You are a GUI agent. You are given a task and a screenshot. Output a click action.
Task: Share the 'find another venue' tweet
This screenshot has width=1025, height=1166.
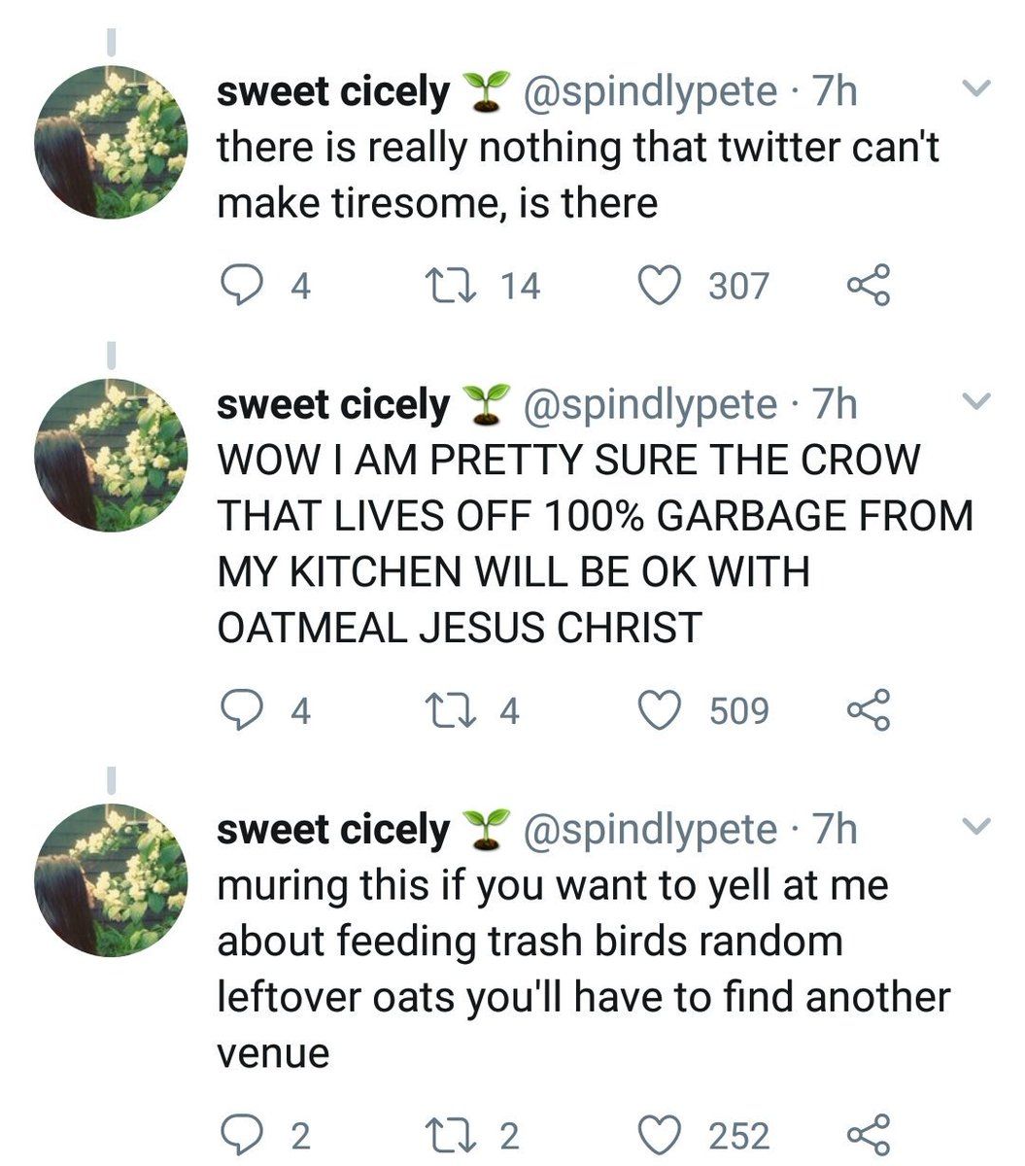pyautogui.click(x=868, y=1134)
